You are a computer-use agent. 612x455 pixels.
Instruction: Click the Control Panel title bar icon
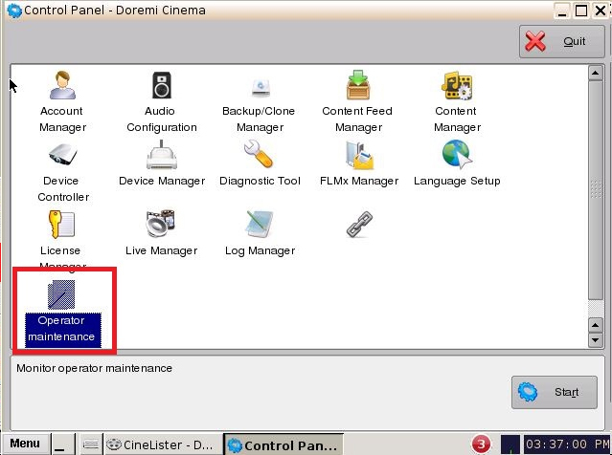point(14,11)
